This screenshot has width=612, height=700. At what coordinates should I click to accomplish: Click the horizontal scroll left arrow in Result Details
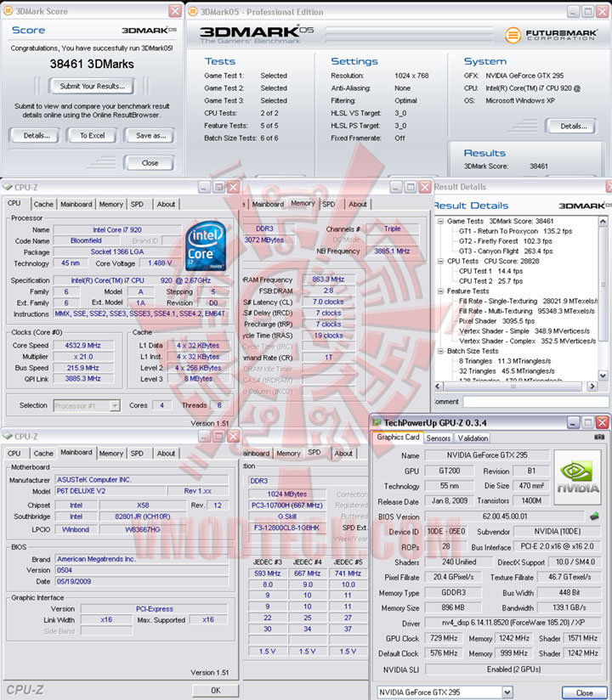439,387
